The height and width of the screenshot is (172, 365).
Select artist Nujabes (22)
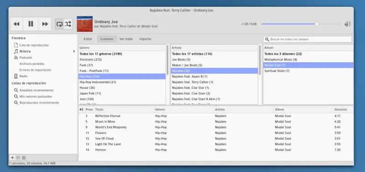point(214,71)
